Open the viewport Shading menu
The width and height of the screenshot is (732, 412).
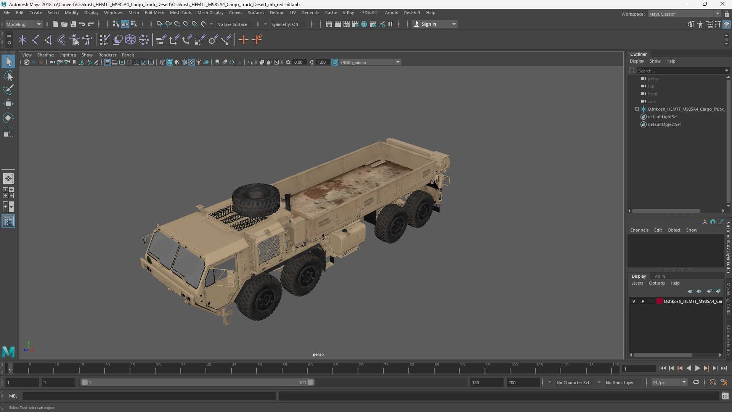(x=45, y=55)
